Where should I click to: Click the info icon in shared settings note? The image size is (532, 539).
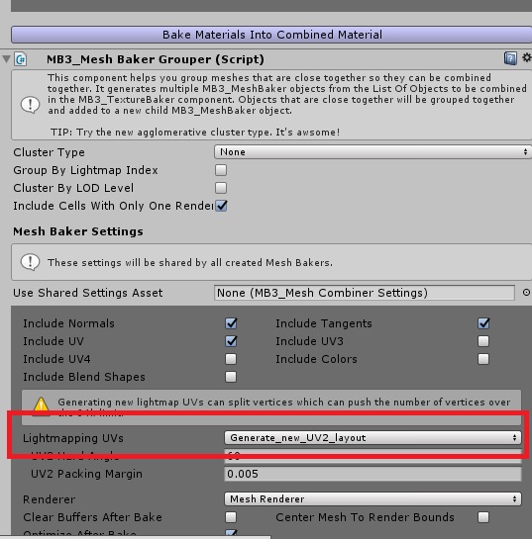[31, 263]
